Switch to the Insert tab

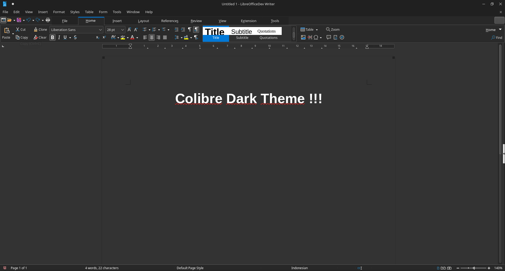pos(117,21)
